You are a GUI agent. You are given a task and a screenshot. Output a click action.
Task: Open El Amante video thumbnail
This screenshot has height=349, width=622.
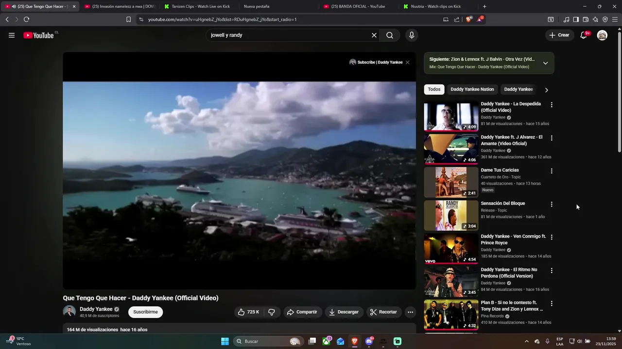coord(451,149)
